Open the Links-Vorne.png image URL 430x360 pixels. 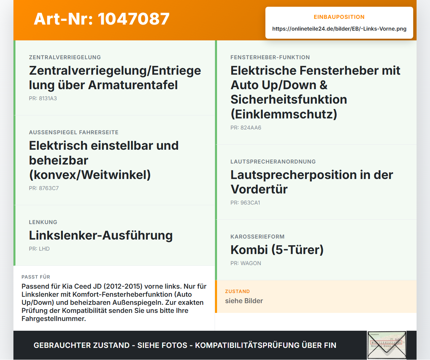pos(339,29)
